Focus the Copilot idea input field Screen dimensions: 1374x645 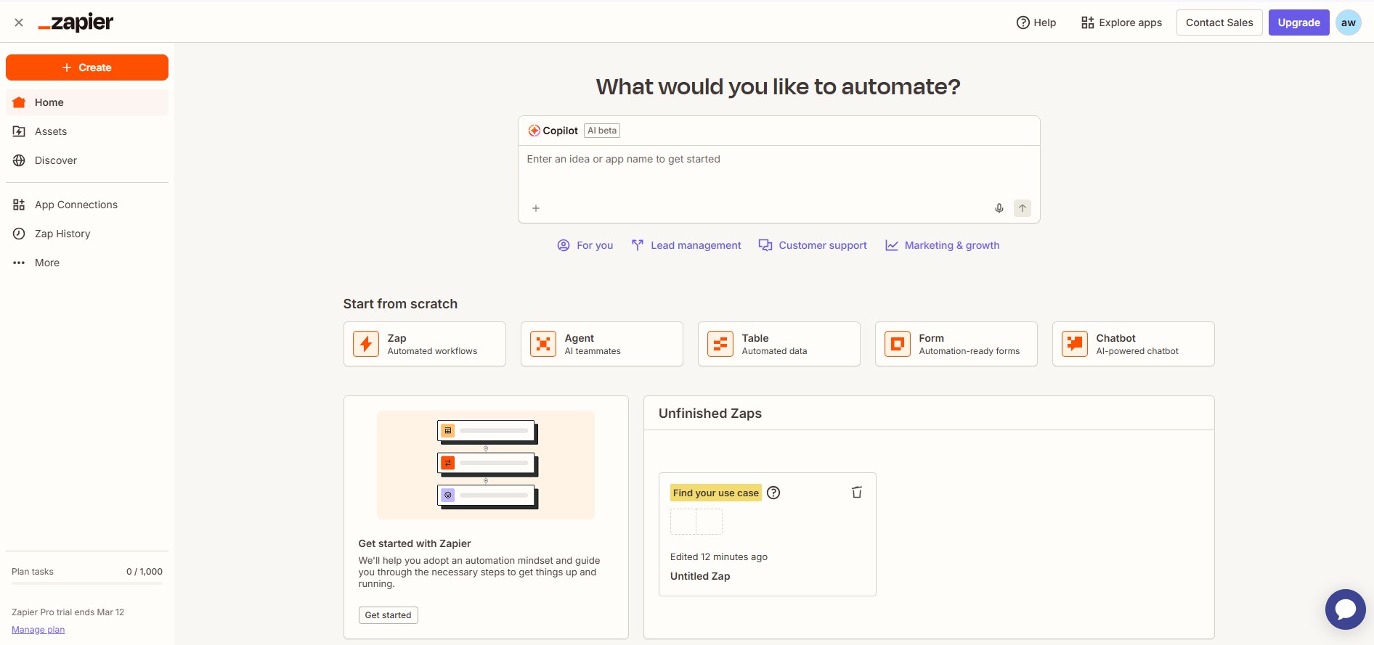point(779,171)
